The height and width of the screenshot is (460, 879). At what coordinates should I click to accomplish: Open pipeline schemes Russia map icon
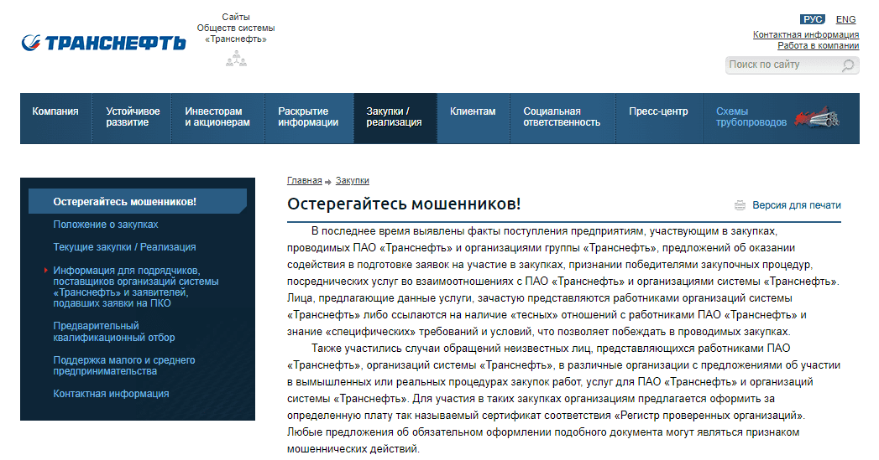click(818, 116)
